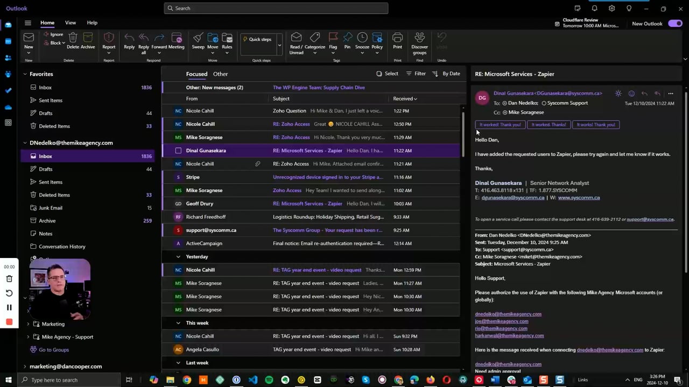This screenshot has width=689, height=387.
Task: Switch to the View ribbon tab
Action: tap(71, 23)
